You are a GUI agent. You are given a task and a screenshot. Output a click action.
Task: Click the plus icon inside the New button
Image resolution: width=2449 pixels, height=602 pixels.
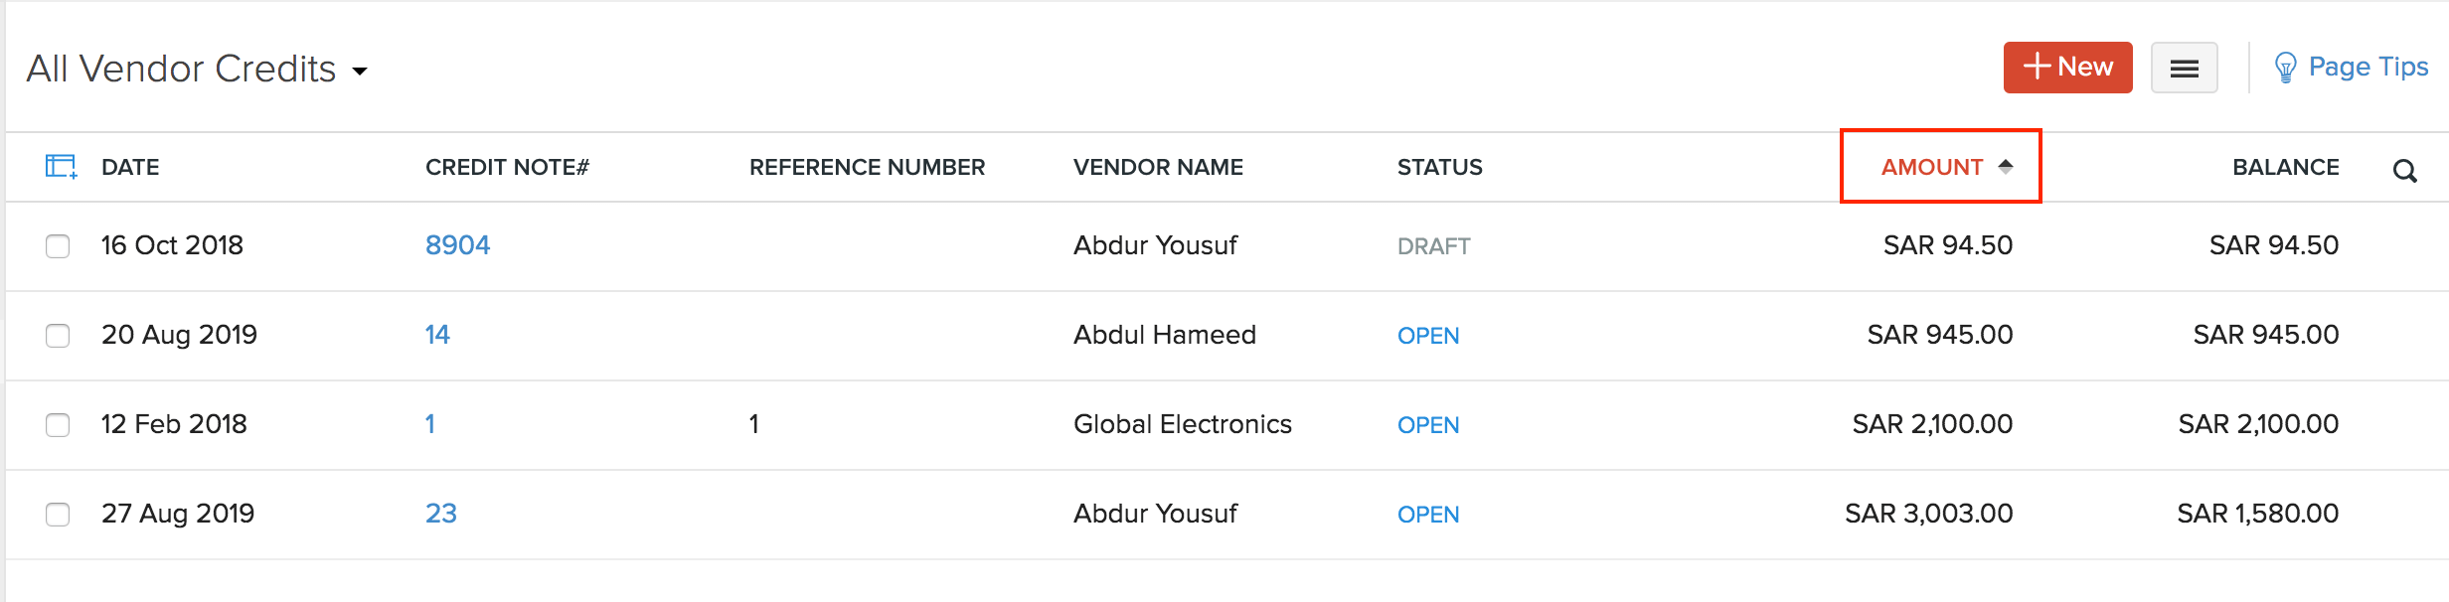point(2035,67)
